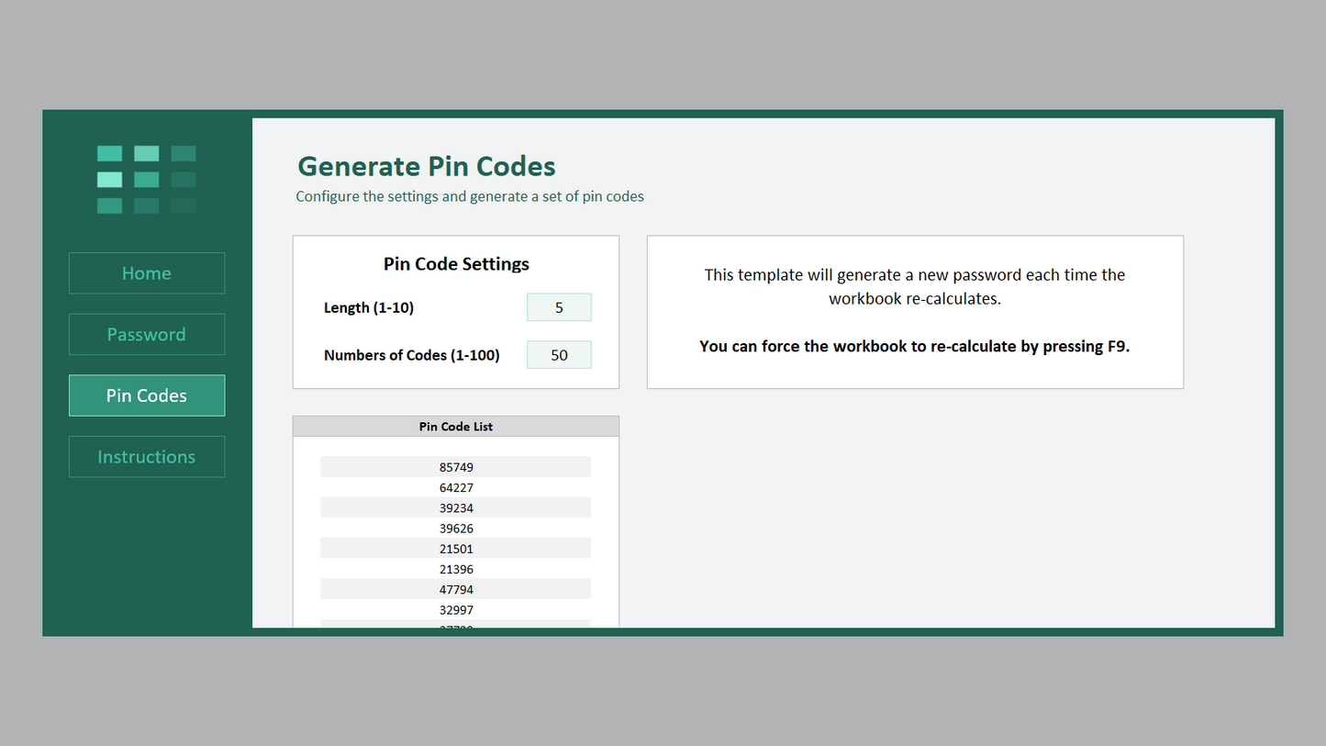The width and height of the screenshot is (1326, 746).
Task: Click the pin code 39234 row
Action: (x=456, y=508)
